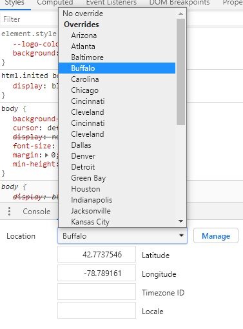Viewport: 243px width, 329px height.
Task: Select Detroit from location overrides
Action: [x=117, y=167]
